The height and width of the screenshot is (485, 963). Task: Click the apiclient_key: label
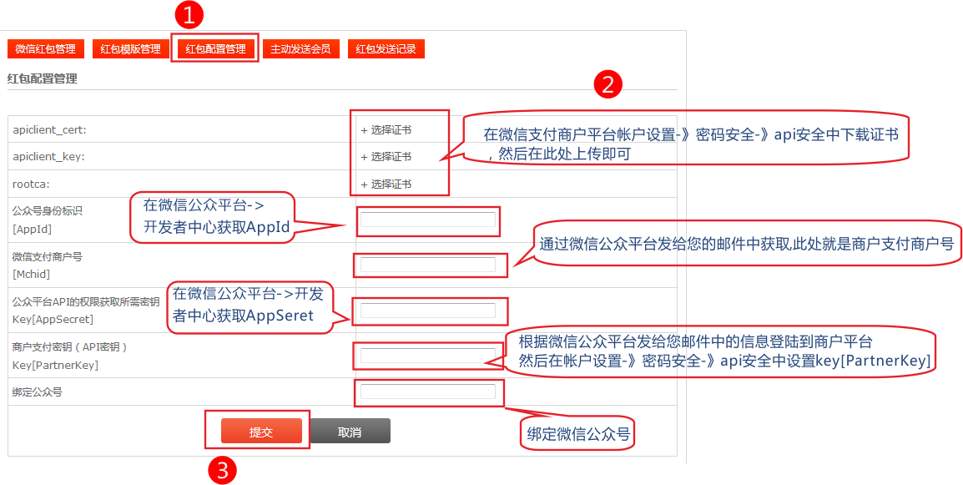point(48,157)
